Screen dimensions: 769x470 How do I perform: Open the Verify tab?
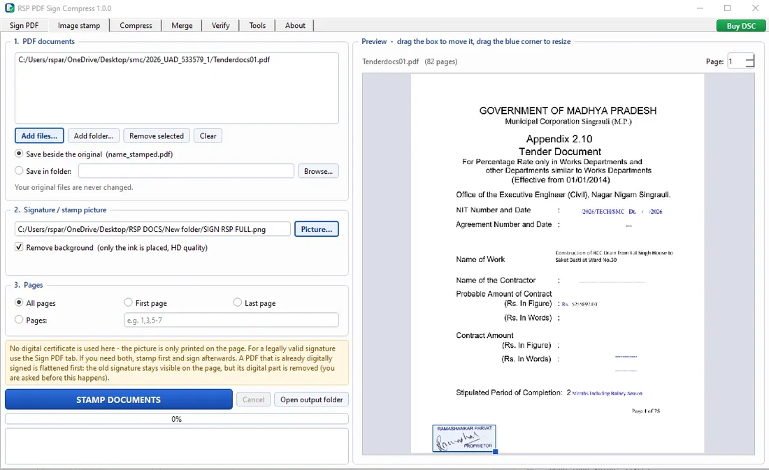221,25
